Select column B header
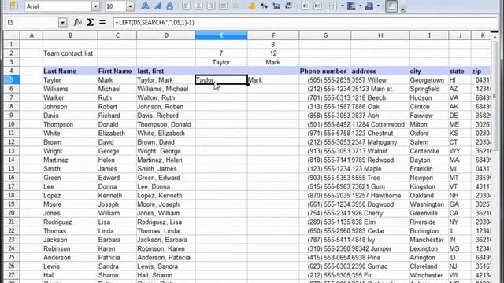This screenshot has height=283, width=504. pos(70,35)
